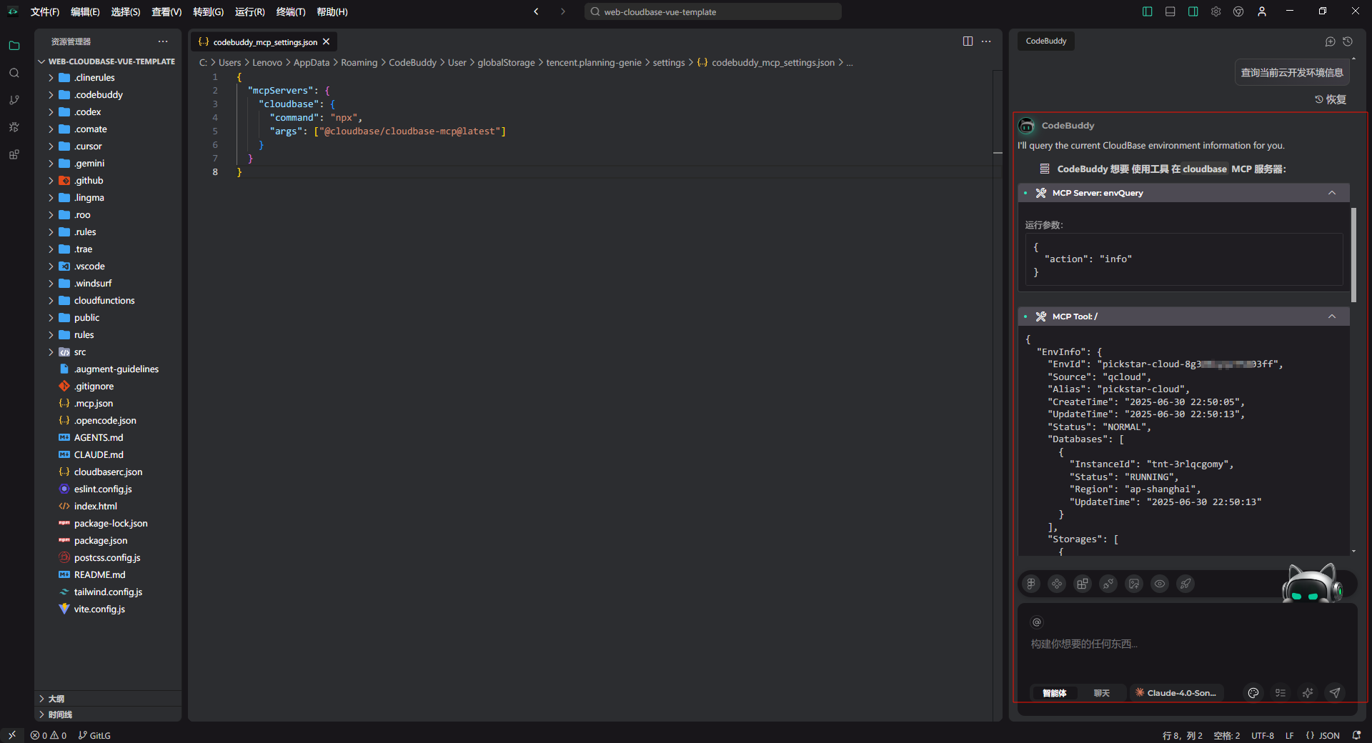
Task: Click the four-diamonds component icon in chat toolbar
Action: click(1057, 584)
